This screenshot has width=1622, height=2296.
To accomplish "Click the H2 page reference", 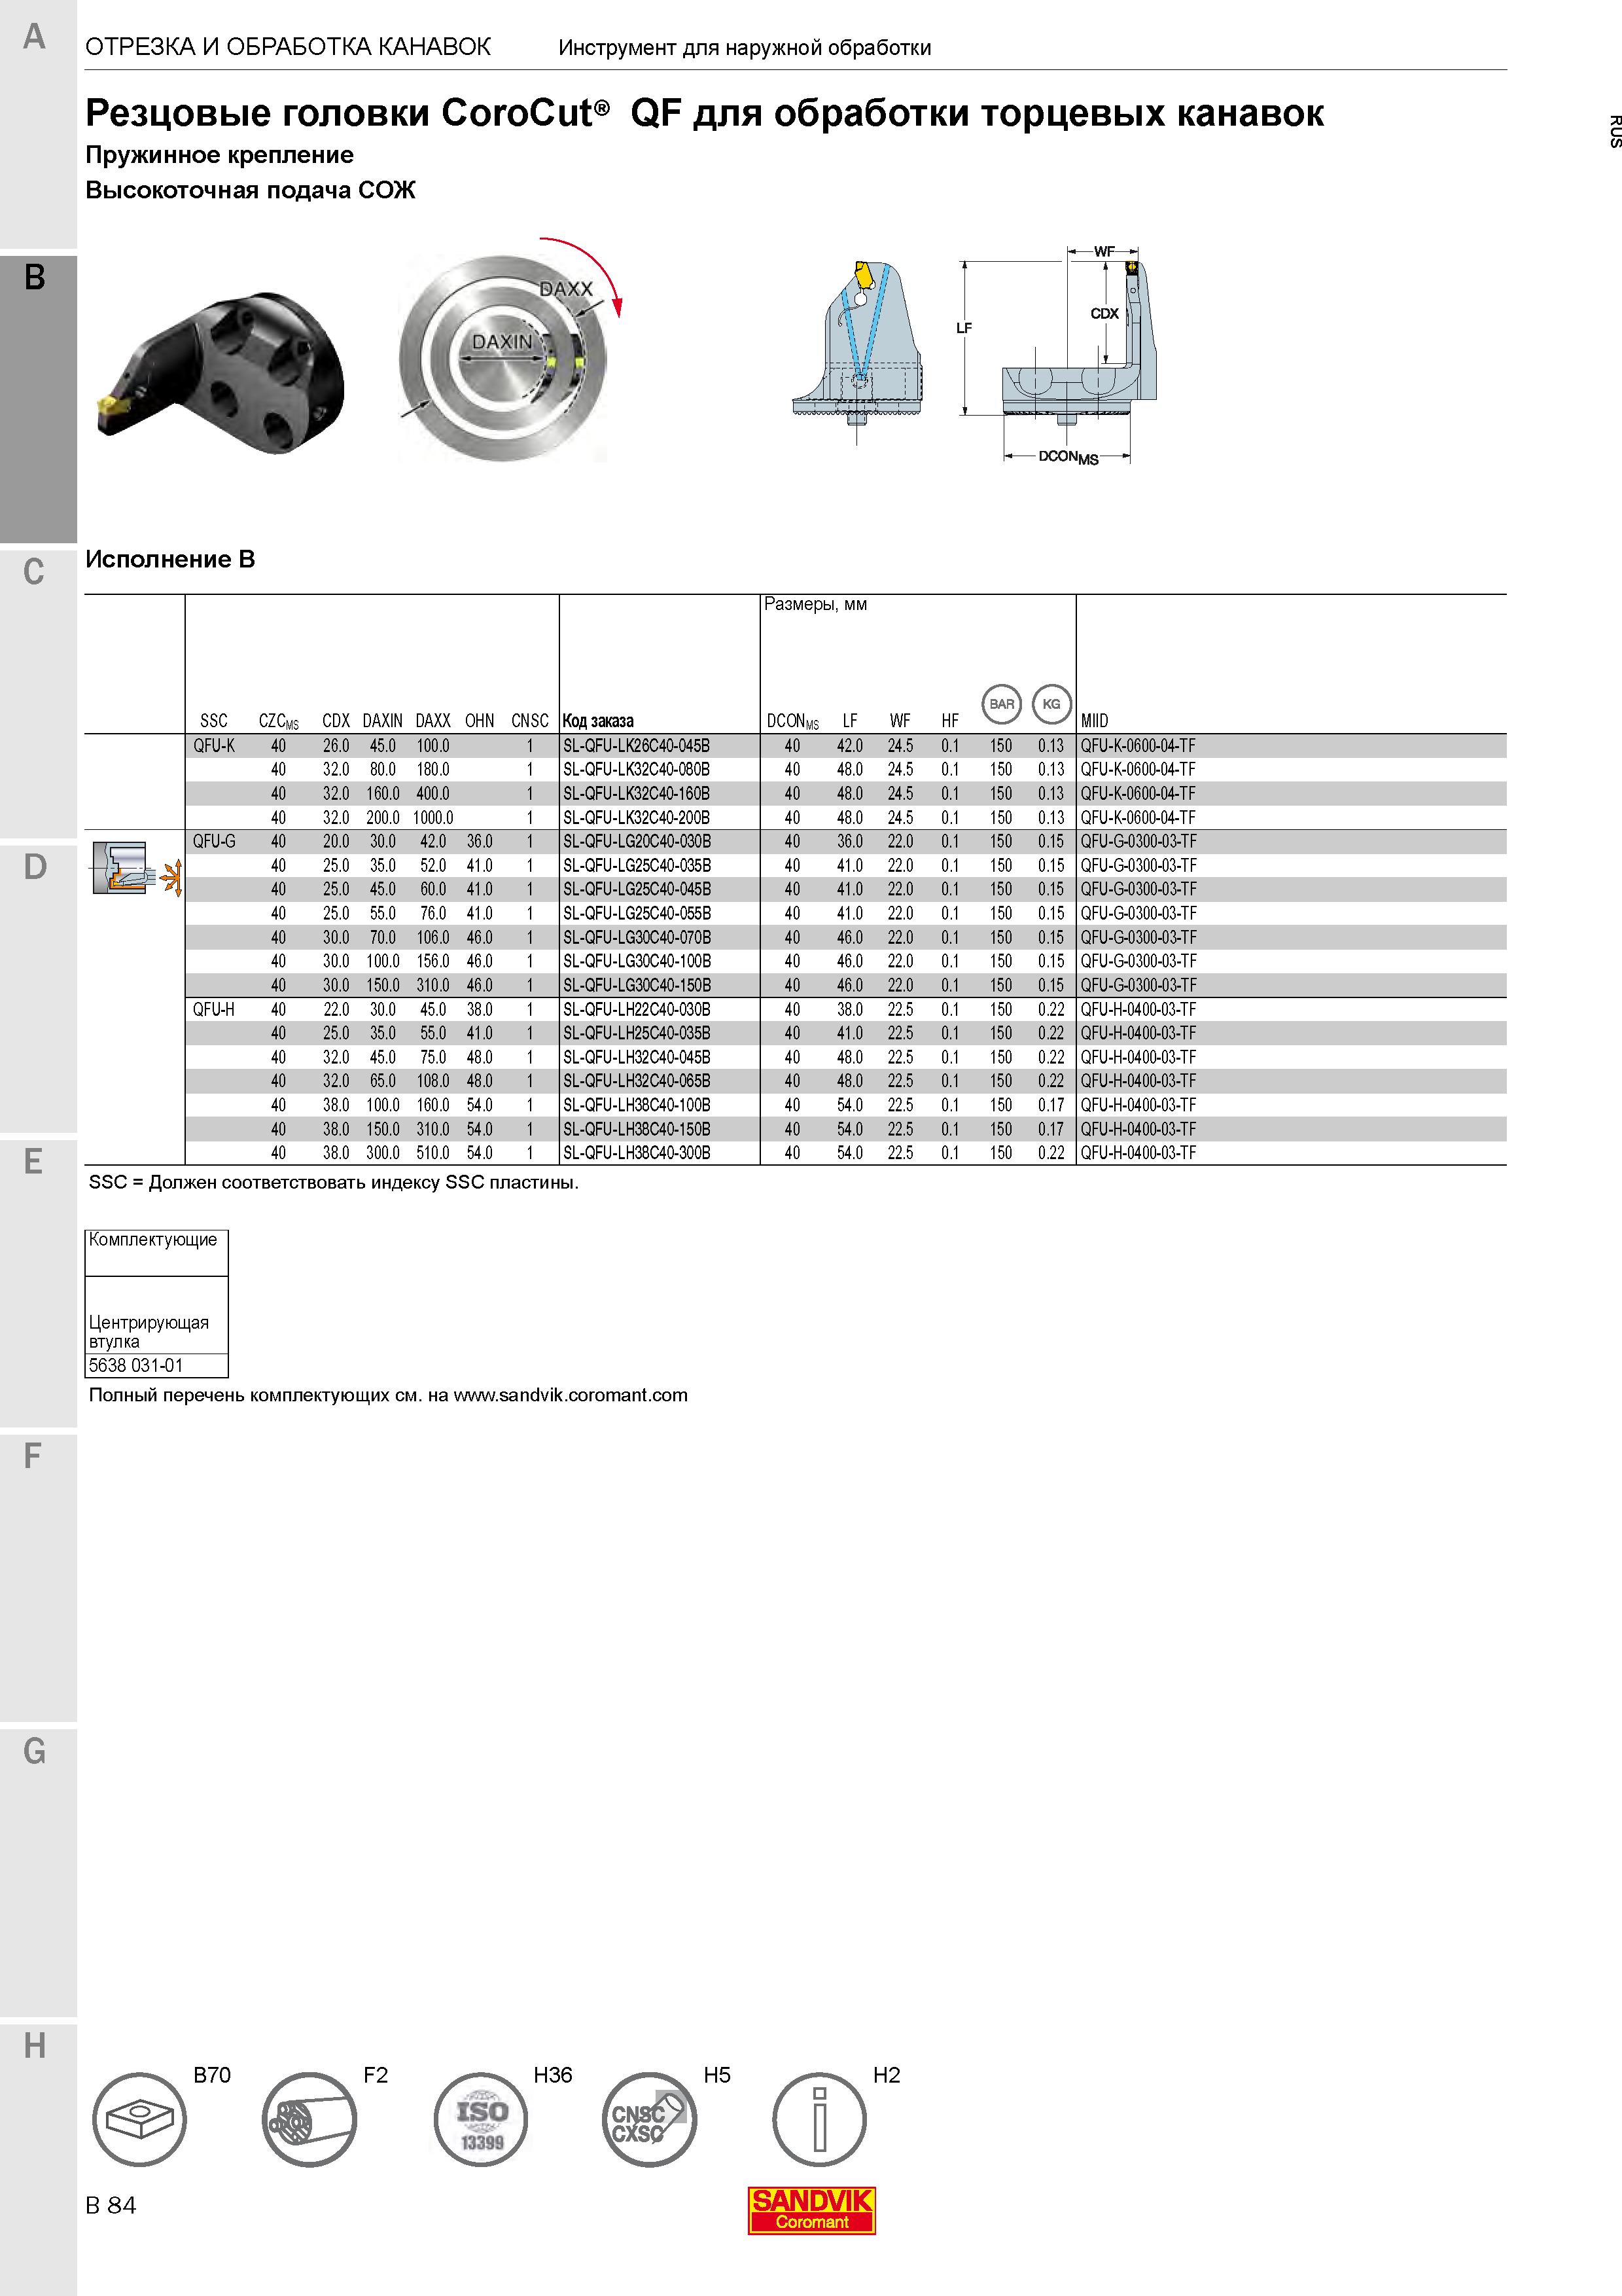I will pyautogui.click(x=887, y=2075).
